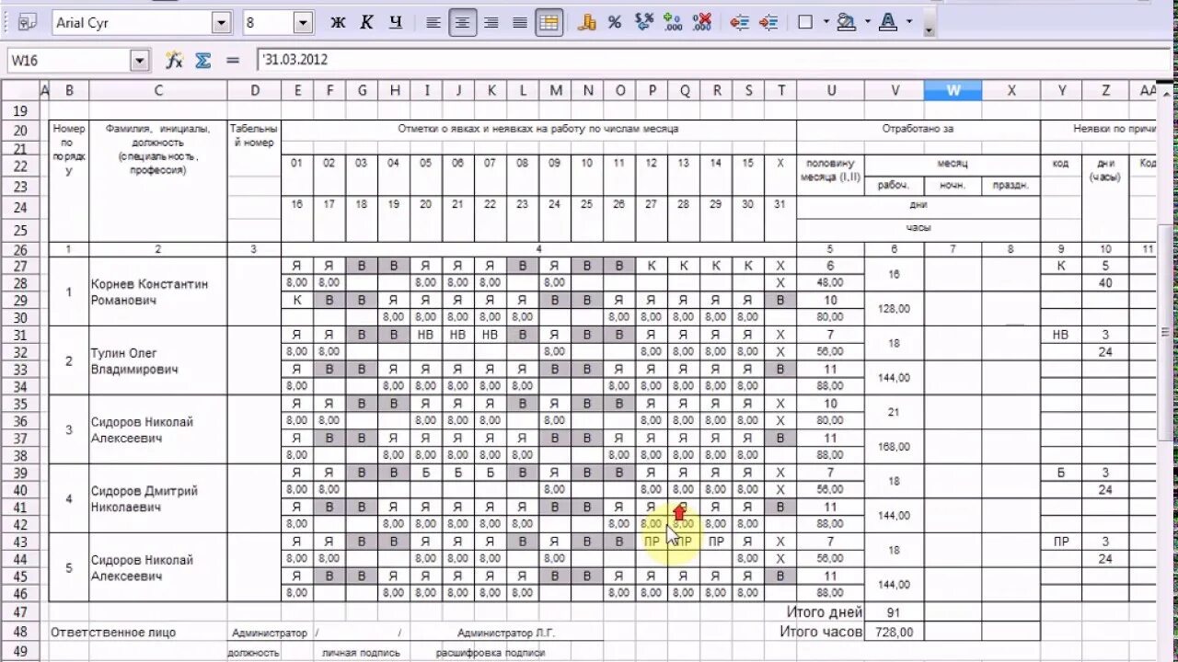
Task: Open font color dropdown arrow
Action: [909, 23]
